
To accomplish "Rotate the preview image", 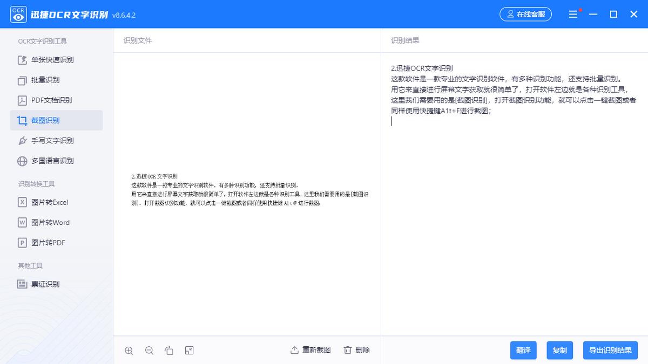I will coord(169,350).
